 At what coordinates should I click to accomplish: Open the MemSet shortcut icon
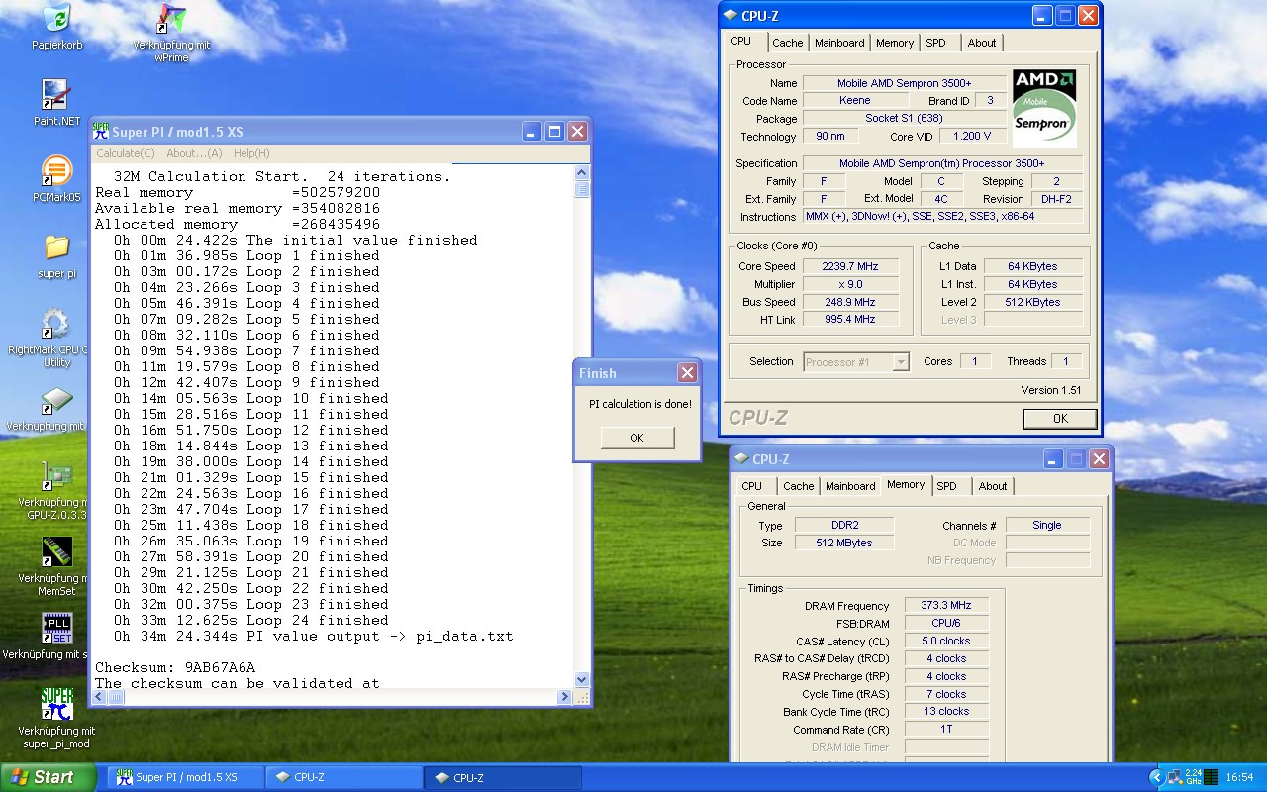click(x=56, y=552)
